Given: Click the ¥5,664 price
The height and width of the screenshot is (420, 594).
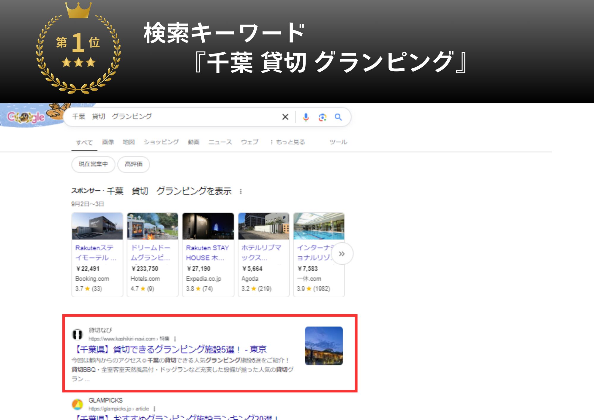Looking at the screenshot, I should click(x=252, y=269).
